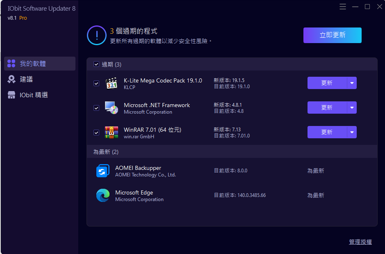Expand update options for K-Lite Codec Pack

352,83
